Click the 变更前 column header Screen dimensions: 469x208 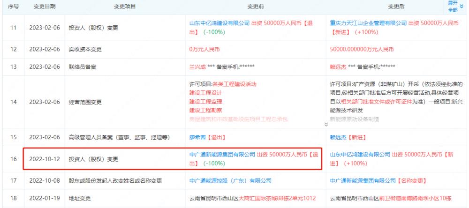click(x=256, y=6)
